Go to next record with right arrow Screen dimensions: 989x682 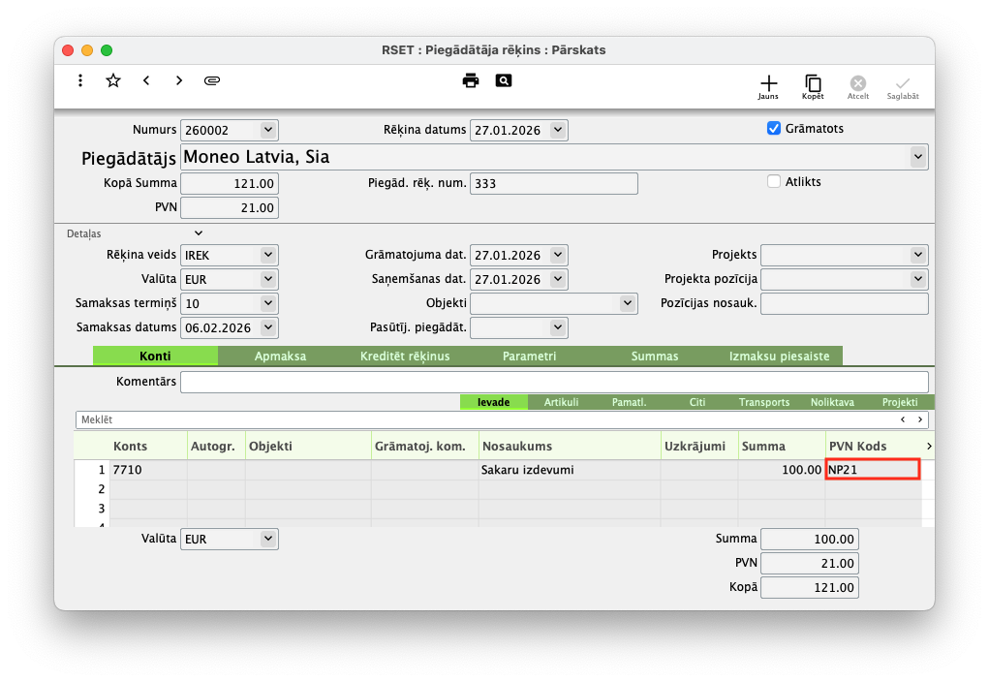[179, 80]
